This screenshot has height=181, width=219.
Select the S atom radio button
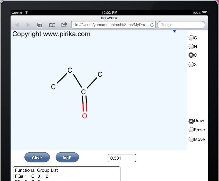[x=191, y=64]
